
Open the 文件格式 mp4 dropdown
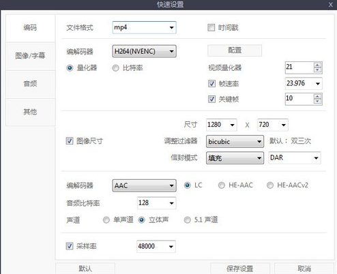pyautogui.click(x=144, y=27)
